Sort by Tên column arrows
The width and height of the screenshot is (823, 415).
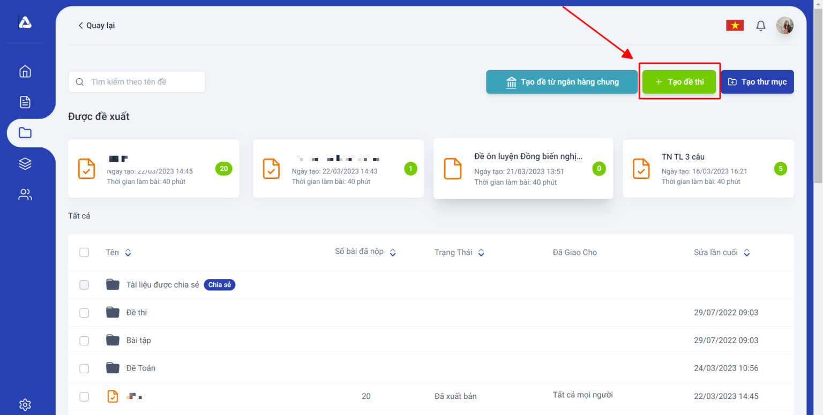pos(128,253)
